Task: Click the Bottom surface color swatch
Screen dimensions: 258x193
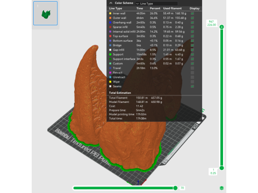Action: [x=110, y=41]
